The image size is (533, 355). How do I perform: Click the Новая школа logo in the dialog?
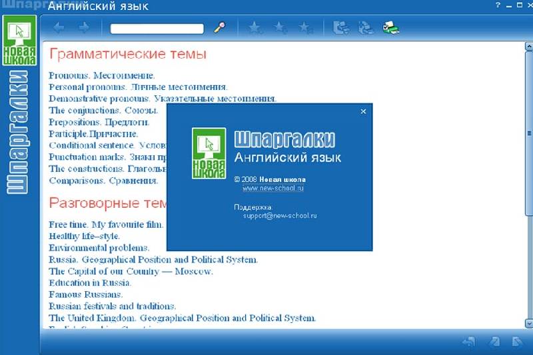pyautogui.click(x=209, y=153)
